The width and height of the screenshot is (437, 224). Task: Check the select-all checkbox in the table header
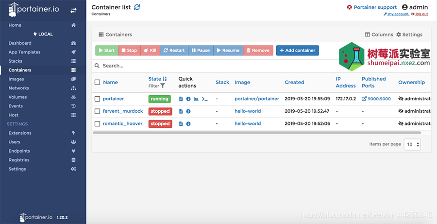tap(97, 82)
